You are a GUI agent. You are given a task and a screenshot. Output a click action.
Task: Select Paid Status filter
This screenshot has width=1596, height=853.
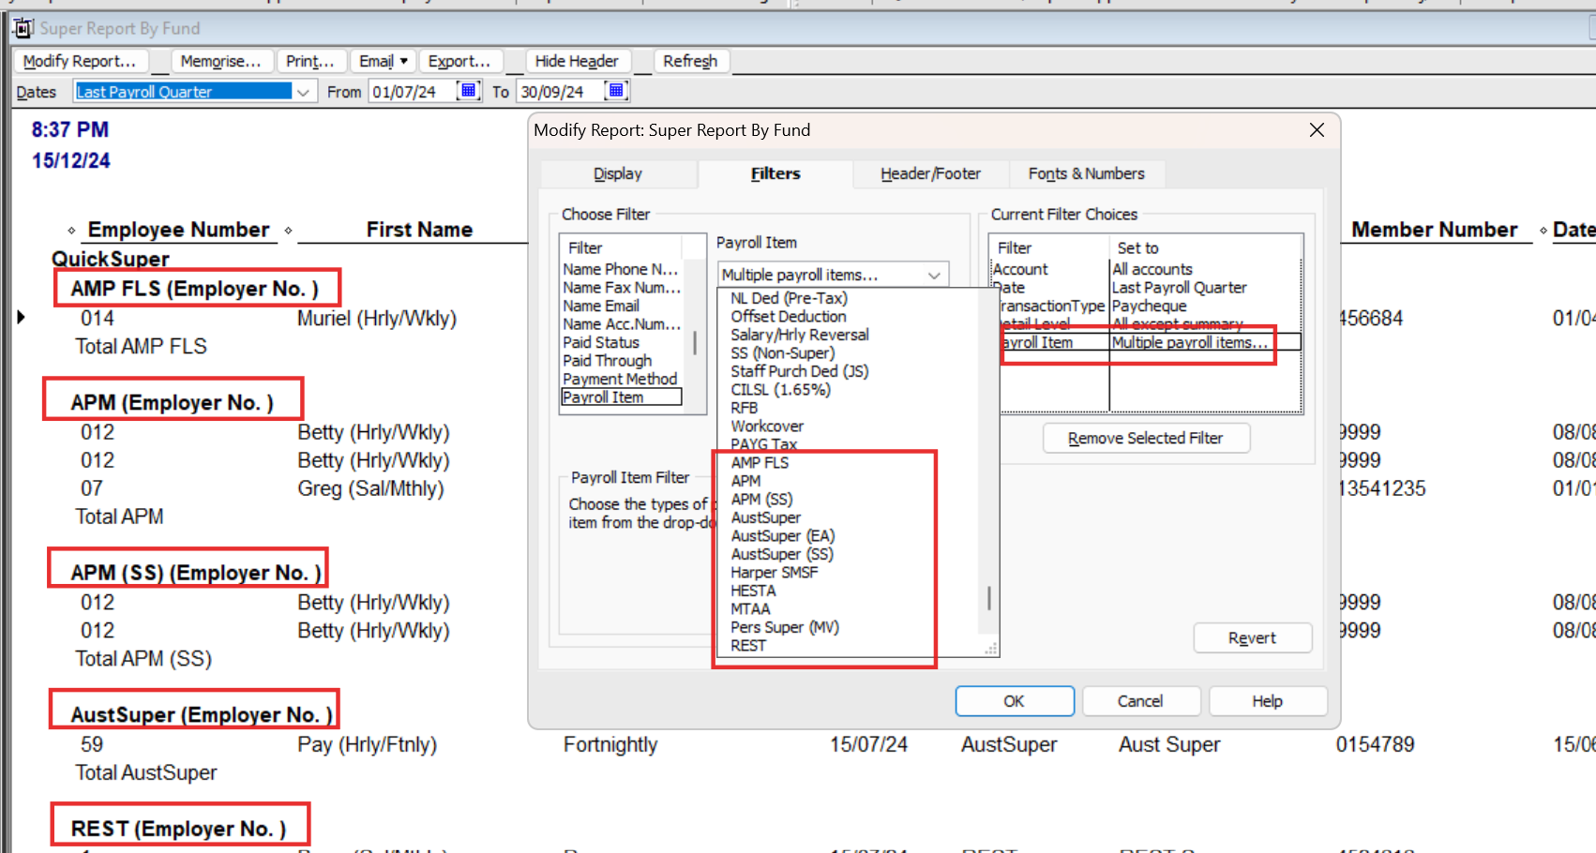601,343
